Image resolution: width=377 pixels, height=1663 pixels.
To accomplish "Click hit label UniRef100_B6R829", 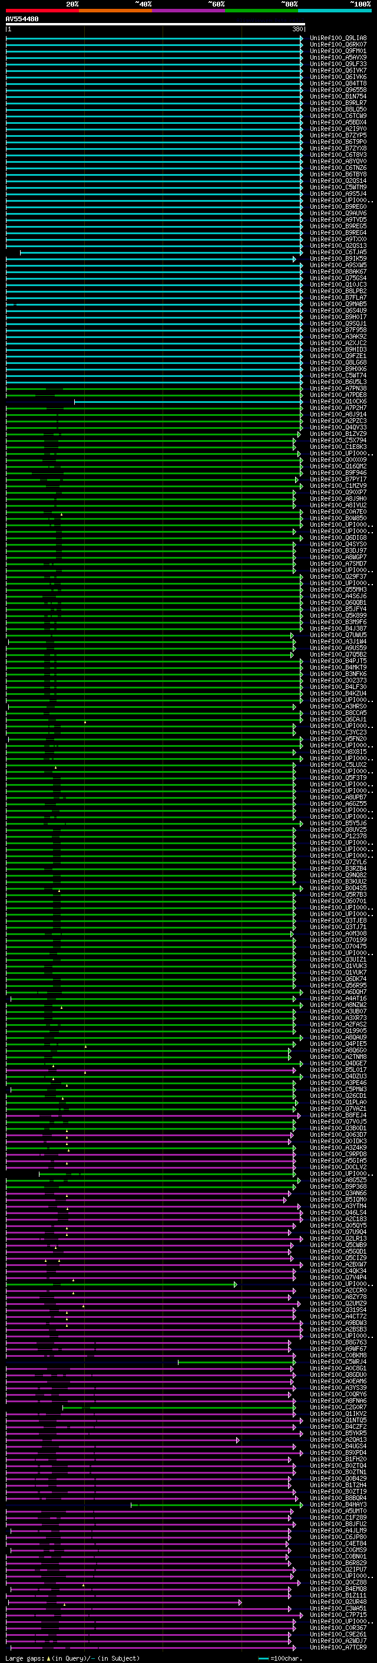I will click(x=338, y=1563).
